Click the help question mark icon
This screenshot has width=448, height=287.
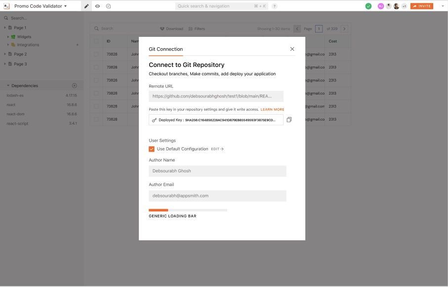[274, 6]
